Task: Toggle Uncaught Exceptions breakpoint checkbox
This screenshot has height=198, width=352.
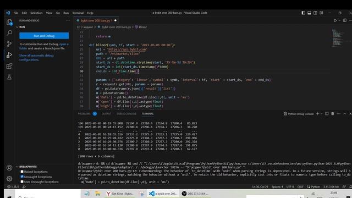Action: click(x=22, y=177)
